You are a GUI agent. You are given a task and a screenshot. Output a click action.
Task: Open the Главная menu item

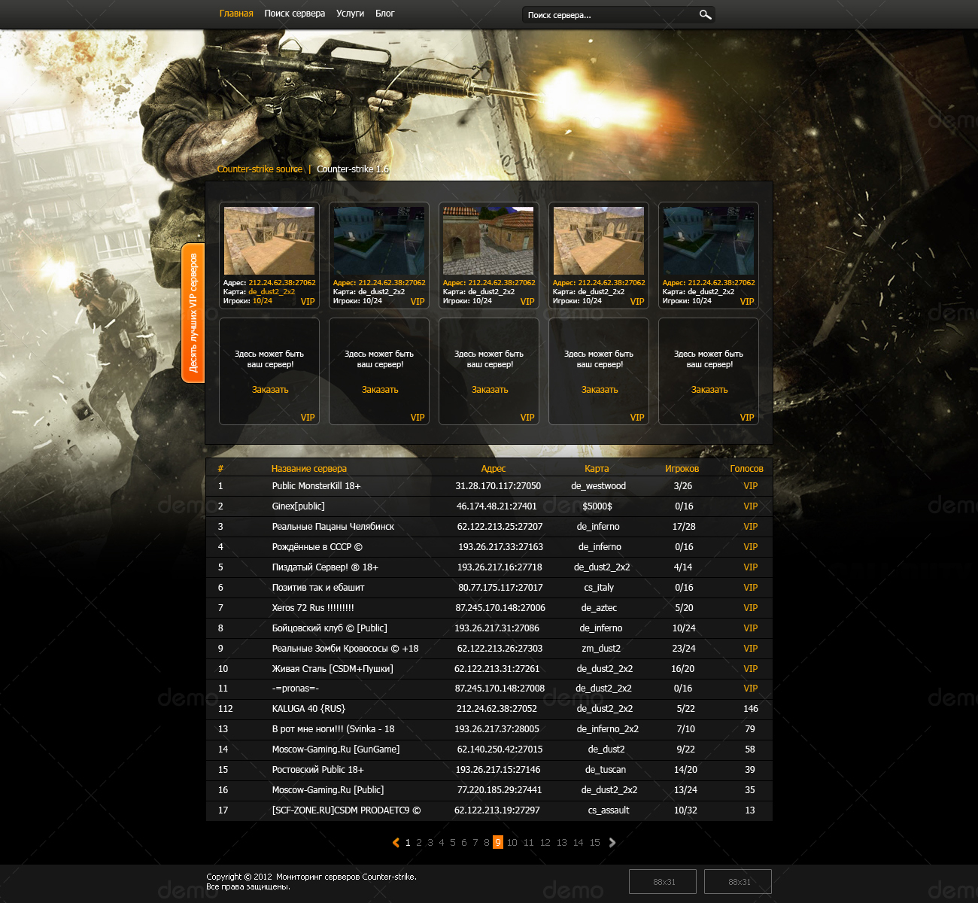pyautogui.click(x=236, y=14)
